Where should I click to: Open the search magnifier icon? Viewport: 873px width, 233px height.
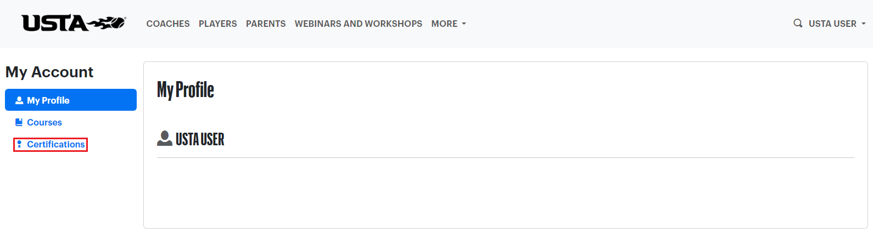[798, 23]
